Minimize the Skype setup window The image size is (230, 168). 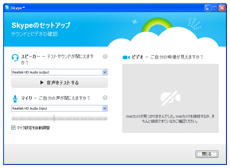(x=208, y=8)
